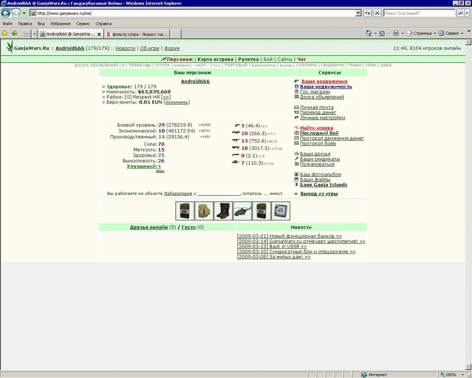This screenshot has height=378, width=472.
Task: Click the Favorites star icon
Action: 5,33
